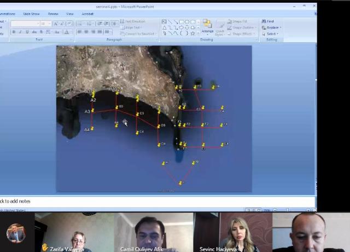Select the text box shape tool
350x252 pixels.
click(x=164, y=22)
